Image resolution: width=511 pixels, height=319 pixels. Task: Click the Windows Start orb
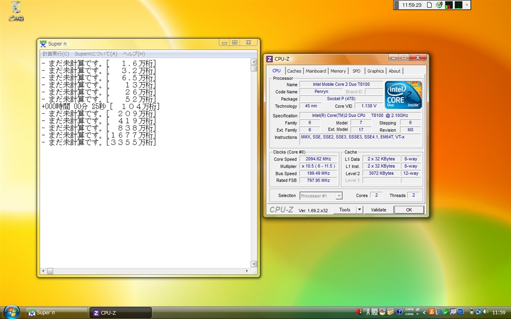(11, 313)
